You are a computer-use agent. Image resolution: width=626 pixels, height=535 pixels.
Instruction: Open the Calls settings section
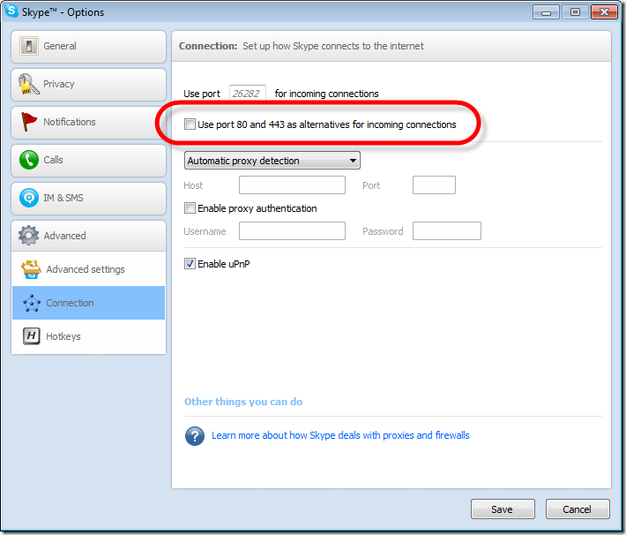tap(88, 161)
